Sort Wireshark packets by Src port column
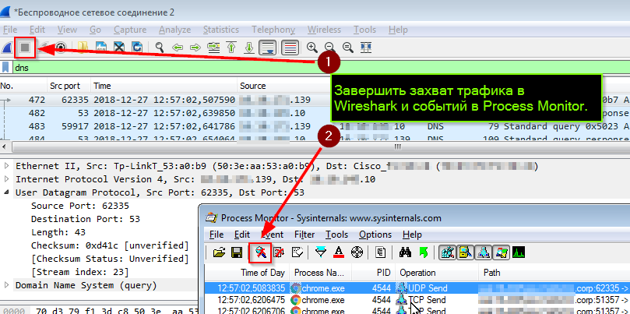The width and height of the screenshot is (630, 314). pos(69,86)
